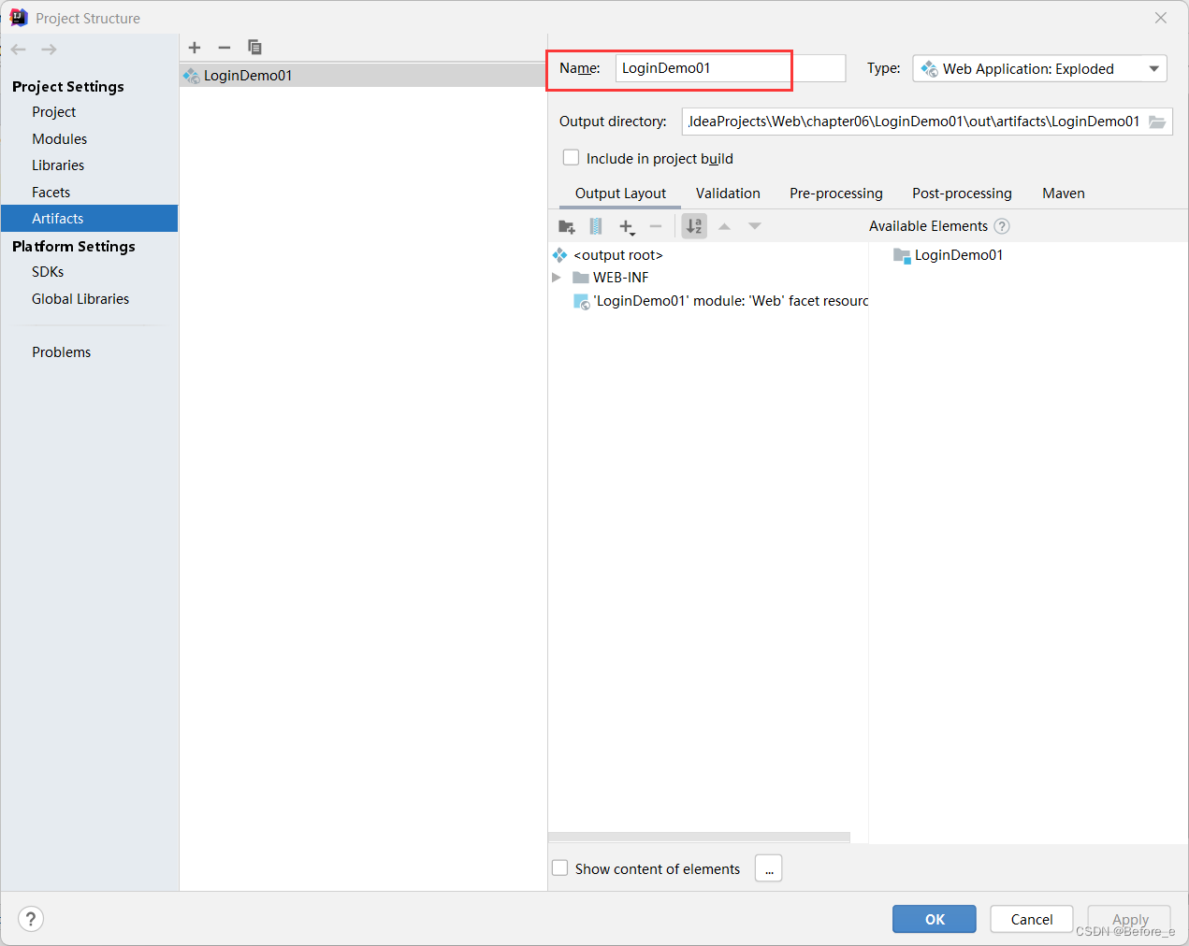Screen dimensions: 1189x946
Task: Copy the selected artifact icon
Action: tap(254, 48)
